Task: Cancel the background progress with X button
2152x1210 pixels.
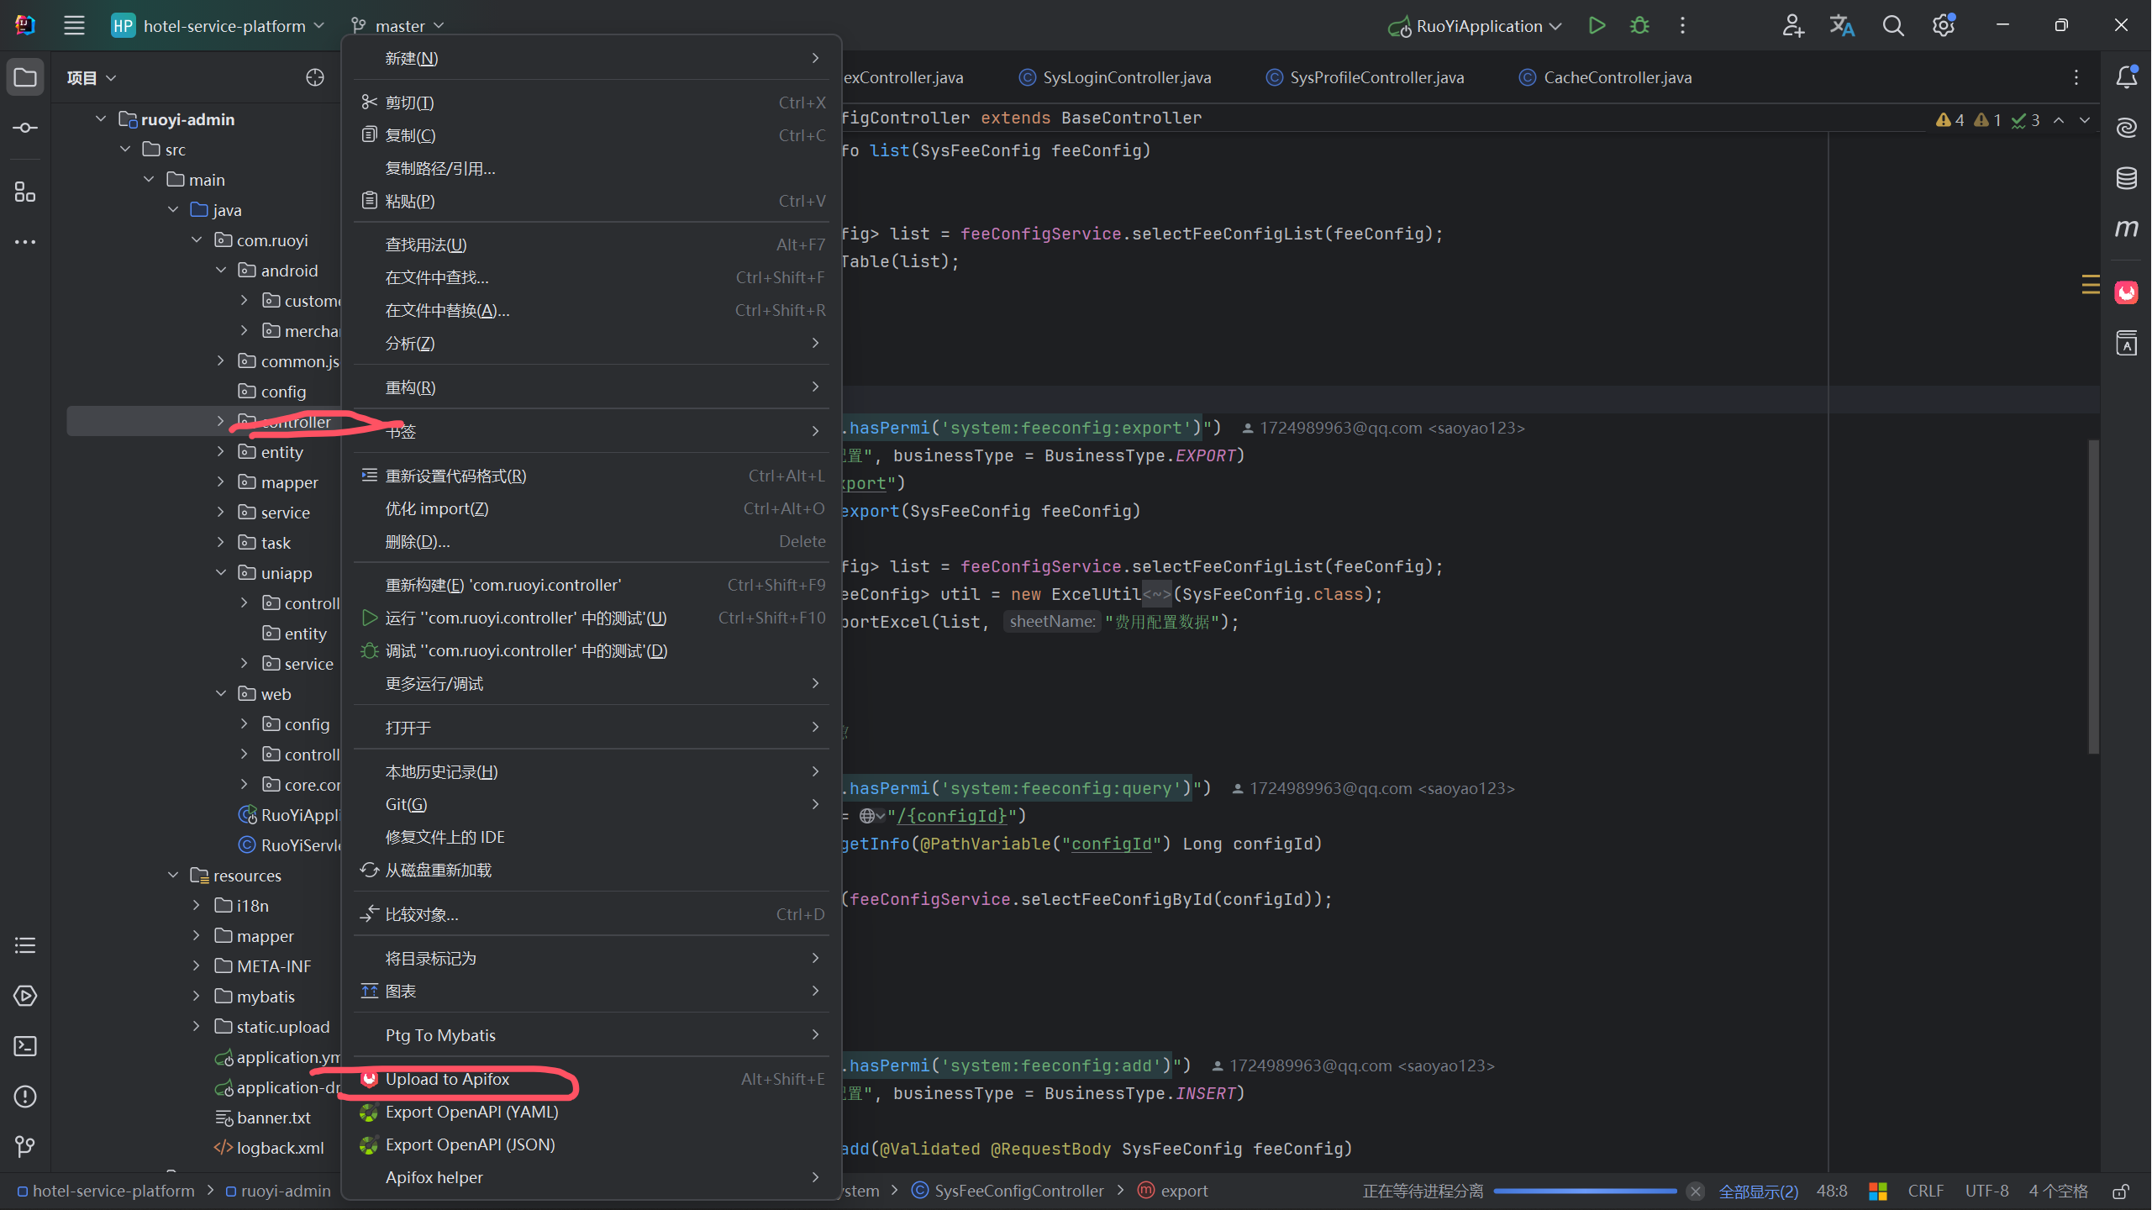Action: point(1696,1192)
